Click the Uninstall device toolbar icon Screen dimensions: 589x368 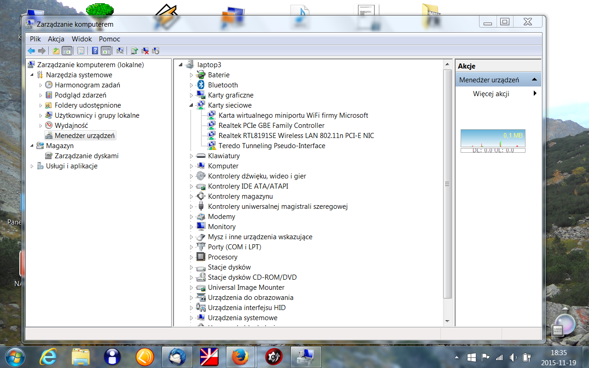click(x=145, y=51)
